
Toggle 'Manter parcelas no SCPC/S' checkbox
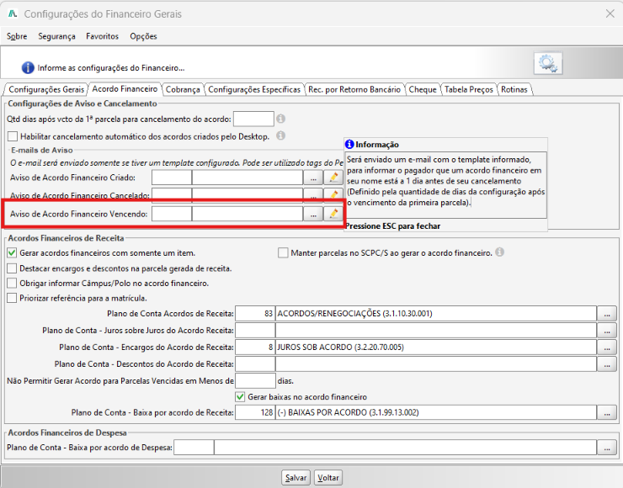tap(283, 252)
